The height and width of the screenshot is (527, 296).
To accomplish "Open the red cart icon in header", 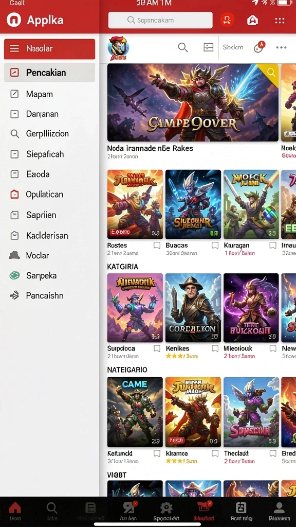I will [227, 20].
